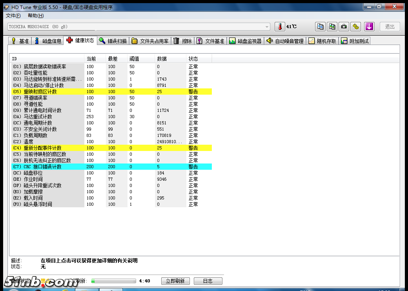Click the copy text to clipboard icon
This screenshot has height=291, width=408.
coord(321,27)
